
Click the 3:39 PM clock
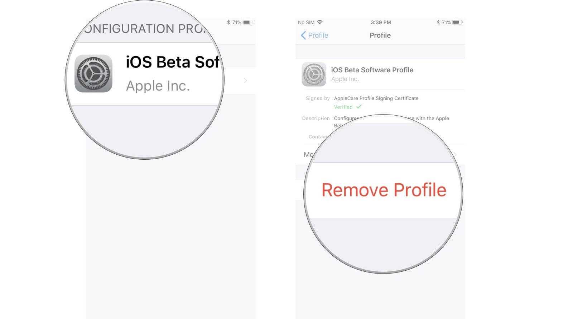tap(381, 22)
